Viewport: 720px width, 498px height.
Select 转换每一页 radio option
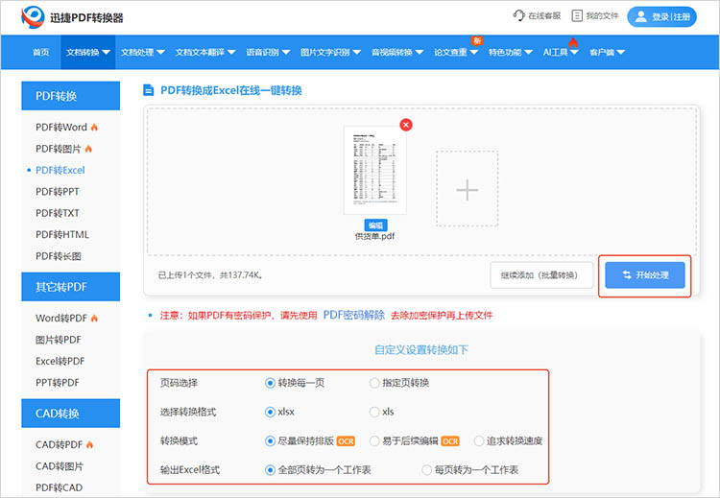point(270,383)
